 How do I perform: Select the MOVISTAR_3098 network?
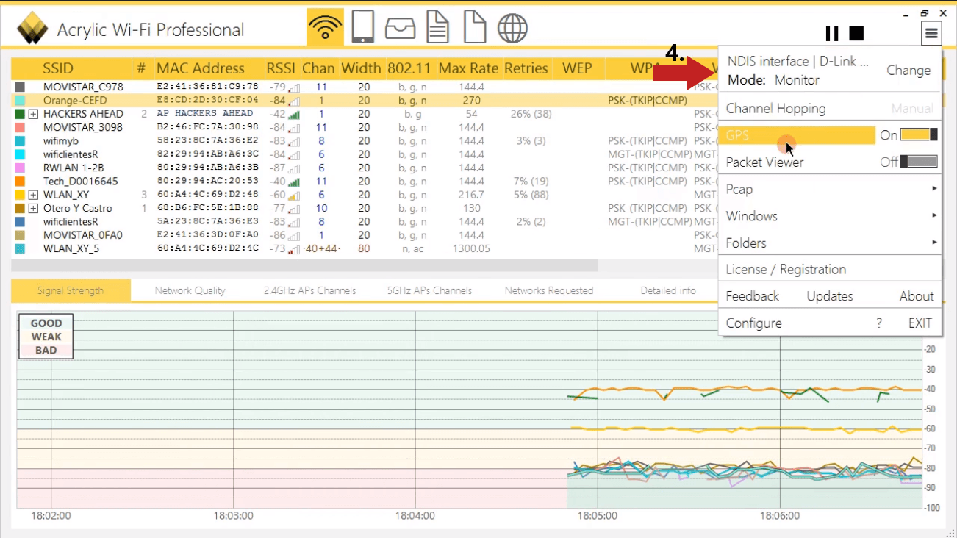click(x=82, y=128)
